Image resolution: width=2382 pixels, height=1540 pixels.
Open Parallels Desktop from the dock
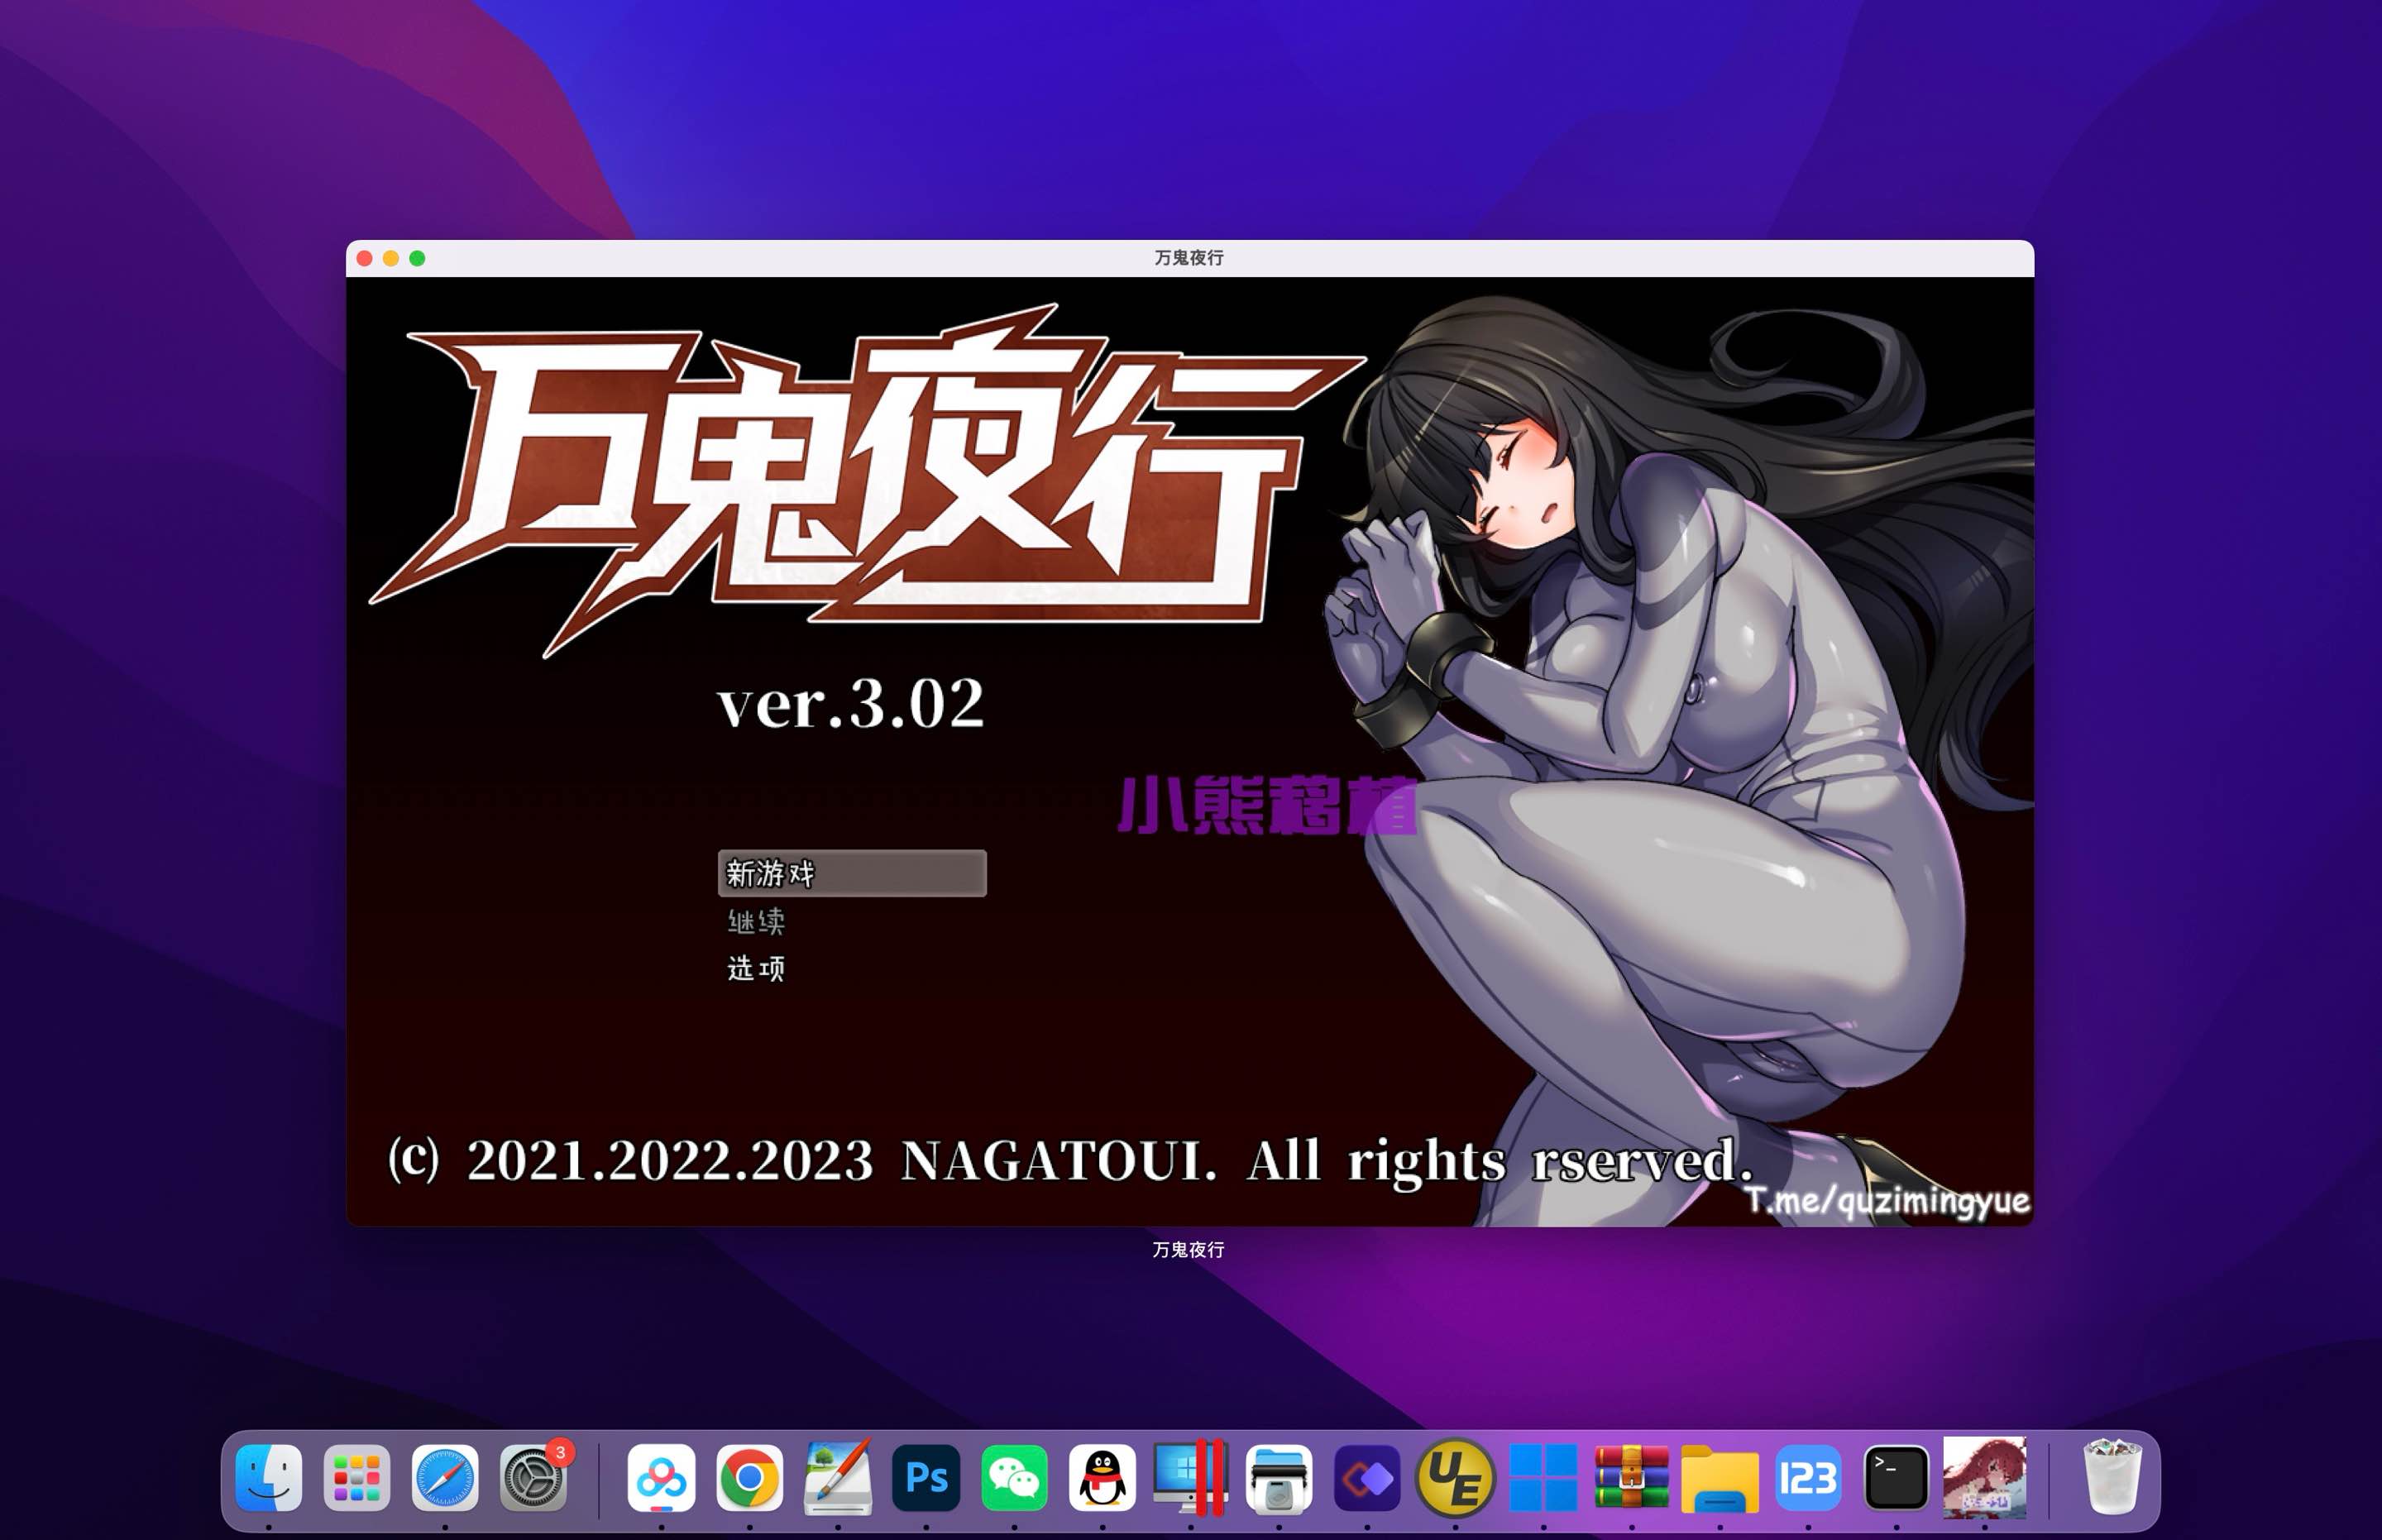tap(1190, 1477)
